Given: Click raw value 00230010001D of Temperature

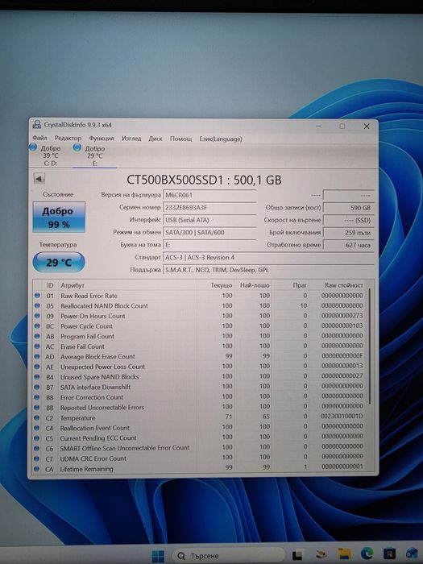Looking at the screenshot, I should tap(342, 417).
